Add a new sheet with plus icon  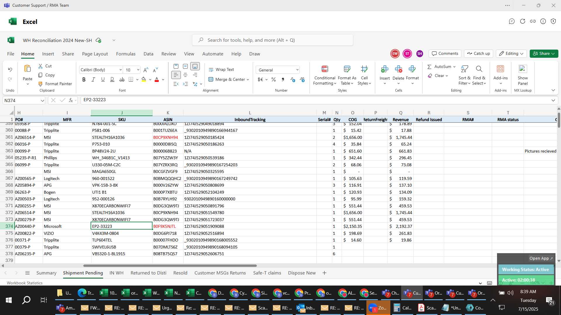[x=324, y=273]
